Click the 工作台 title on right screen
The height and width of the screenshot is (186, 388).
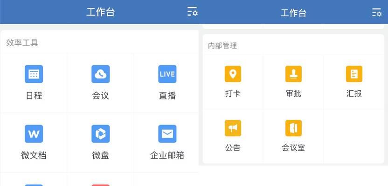pos(293,13)
